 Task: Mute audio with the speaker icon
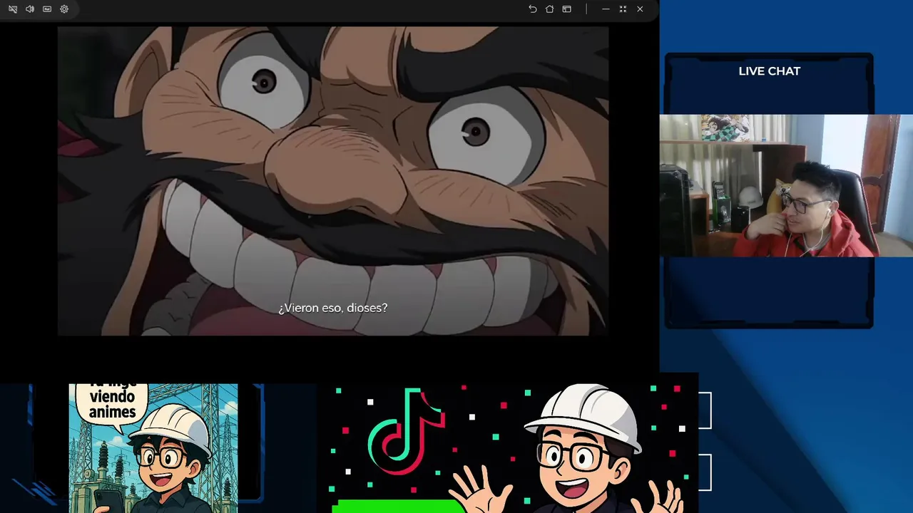pyautogui.click(x=30, y=9)
